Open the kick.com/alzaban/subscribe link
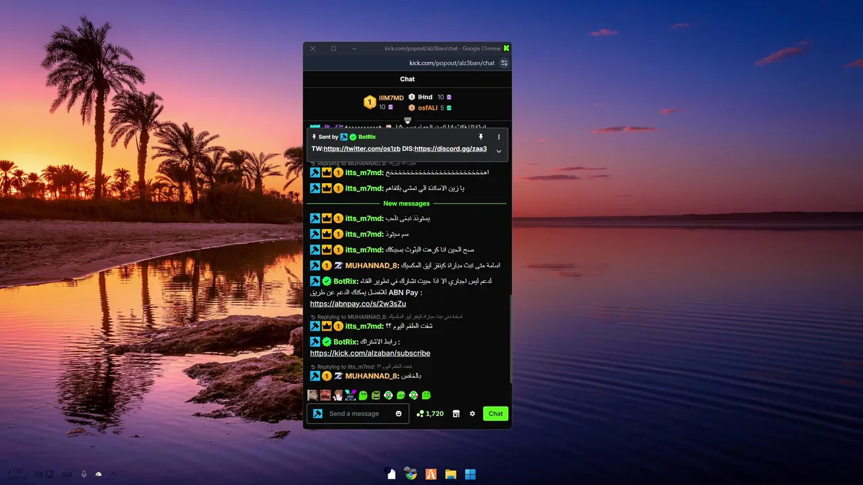Viewport: 863px width, 485px height. 370,353
